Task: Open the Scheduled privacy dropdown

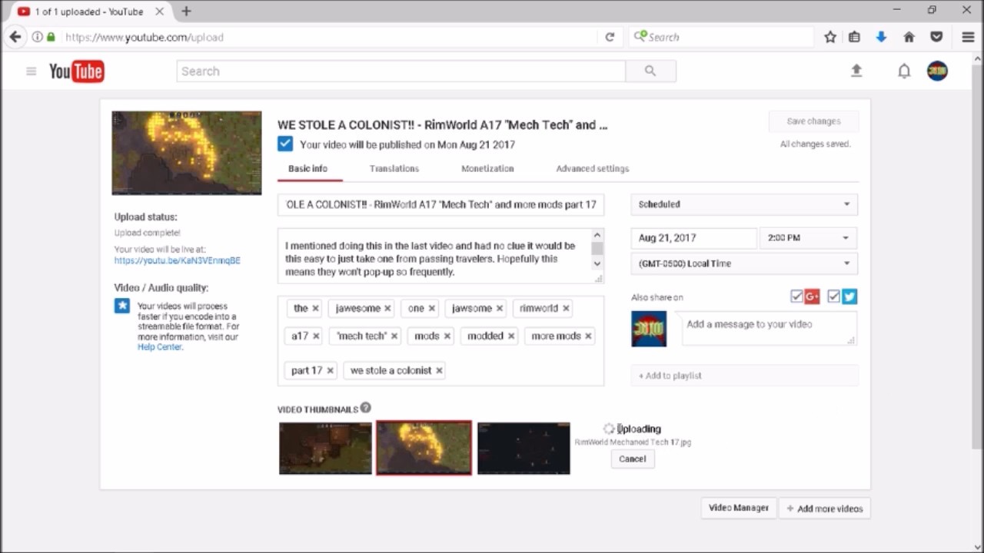Action: tap(744, 204)
